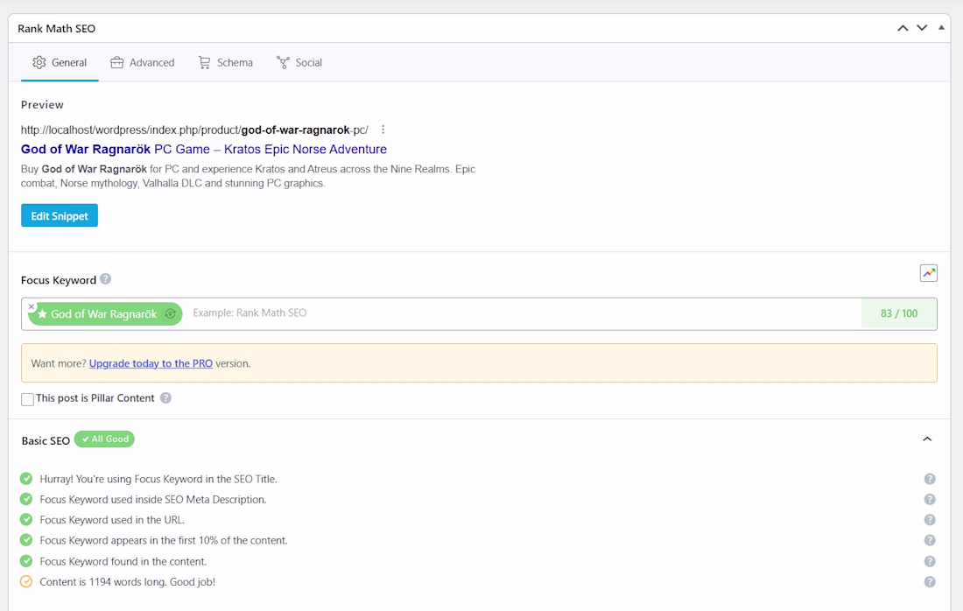
Task: Open the General tab
Action: [60, 63]
